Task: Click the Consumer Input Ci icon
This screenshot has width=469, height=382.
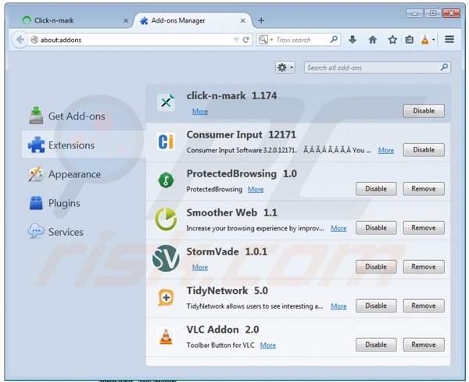Action: [166, 141]
